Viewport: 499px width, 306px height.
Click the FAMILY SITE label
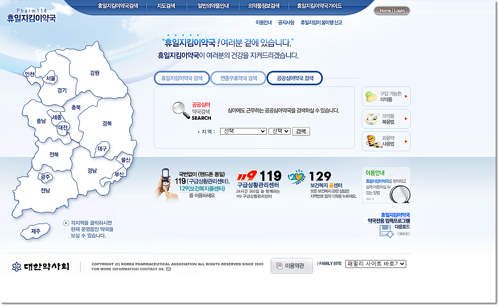[330, 264]
